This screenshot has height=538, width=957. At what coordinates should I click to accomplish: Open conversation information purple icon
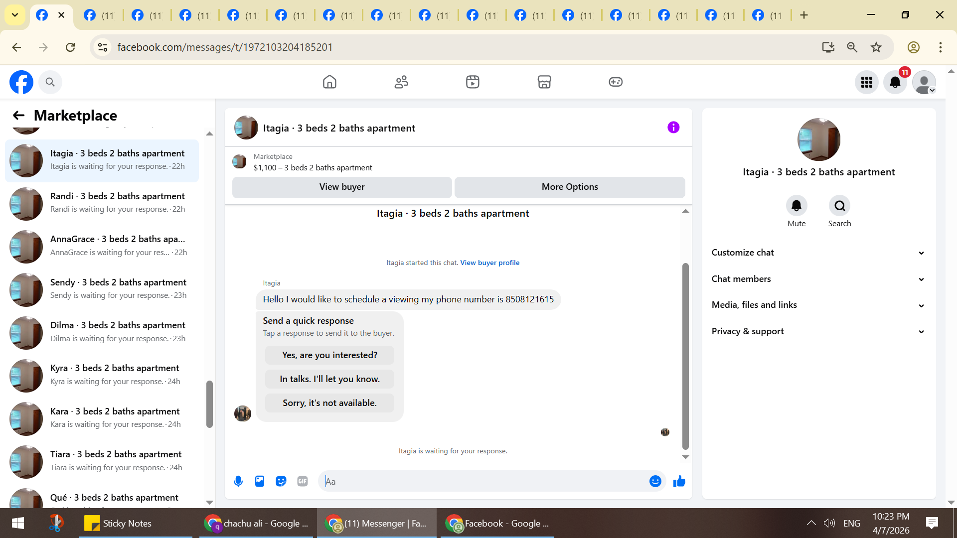click(x=673, y=128)
